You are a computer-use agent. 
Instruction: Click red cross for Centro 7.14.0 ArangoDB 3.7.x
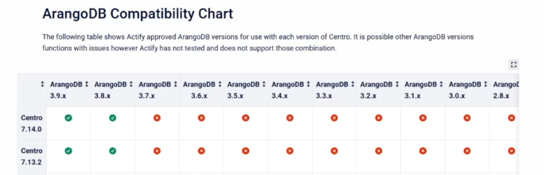point(157,118)
